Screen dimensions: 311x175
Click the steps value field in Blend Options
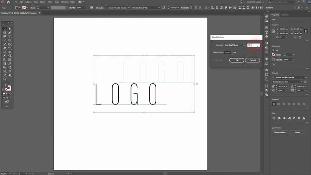coord(254,45)
